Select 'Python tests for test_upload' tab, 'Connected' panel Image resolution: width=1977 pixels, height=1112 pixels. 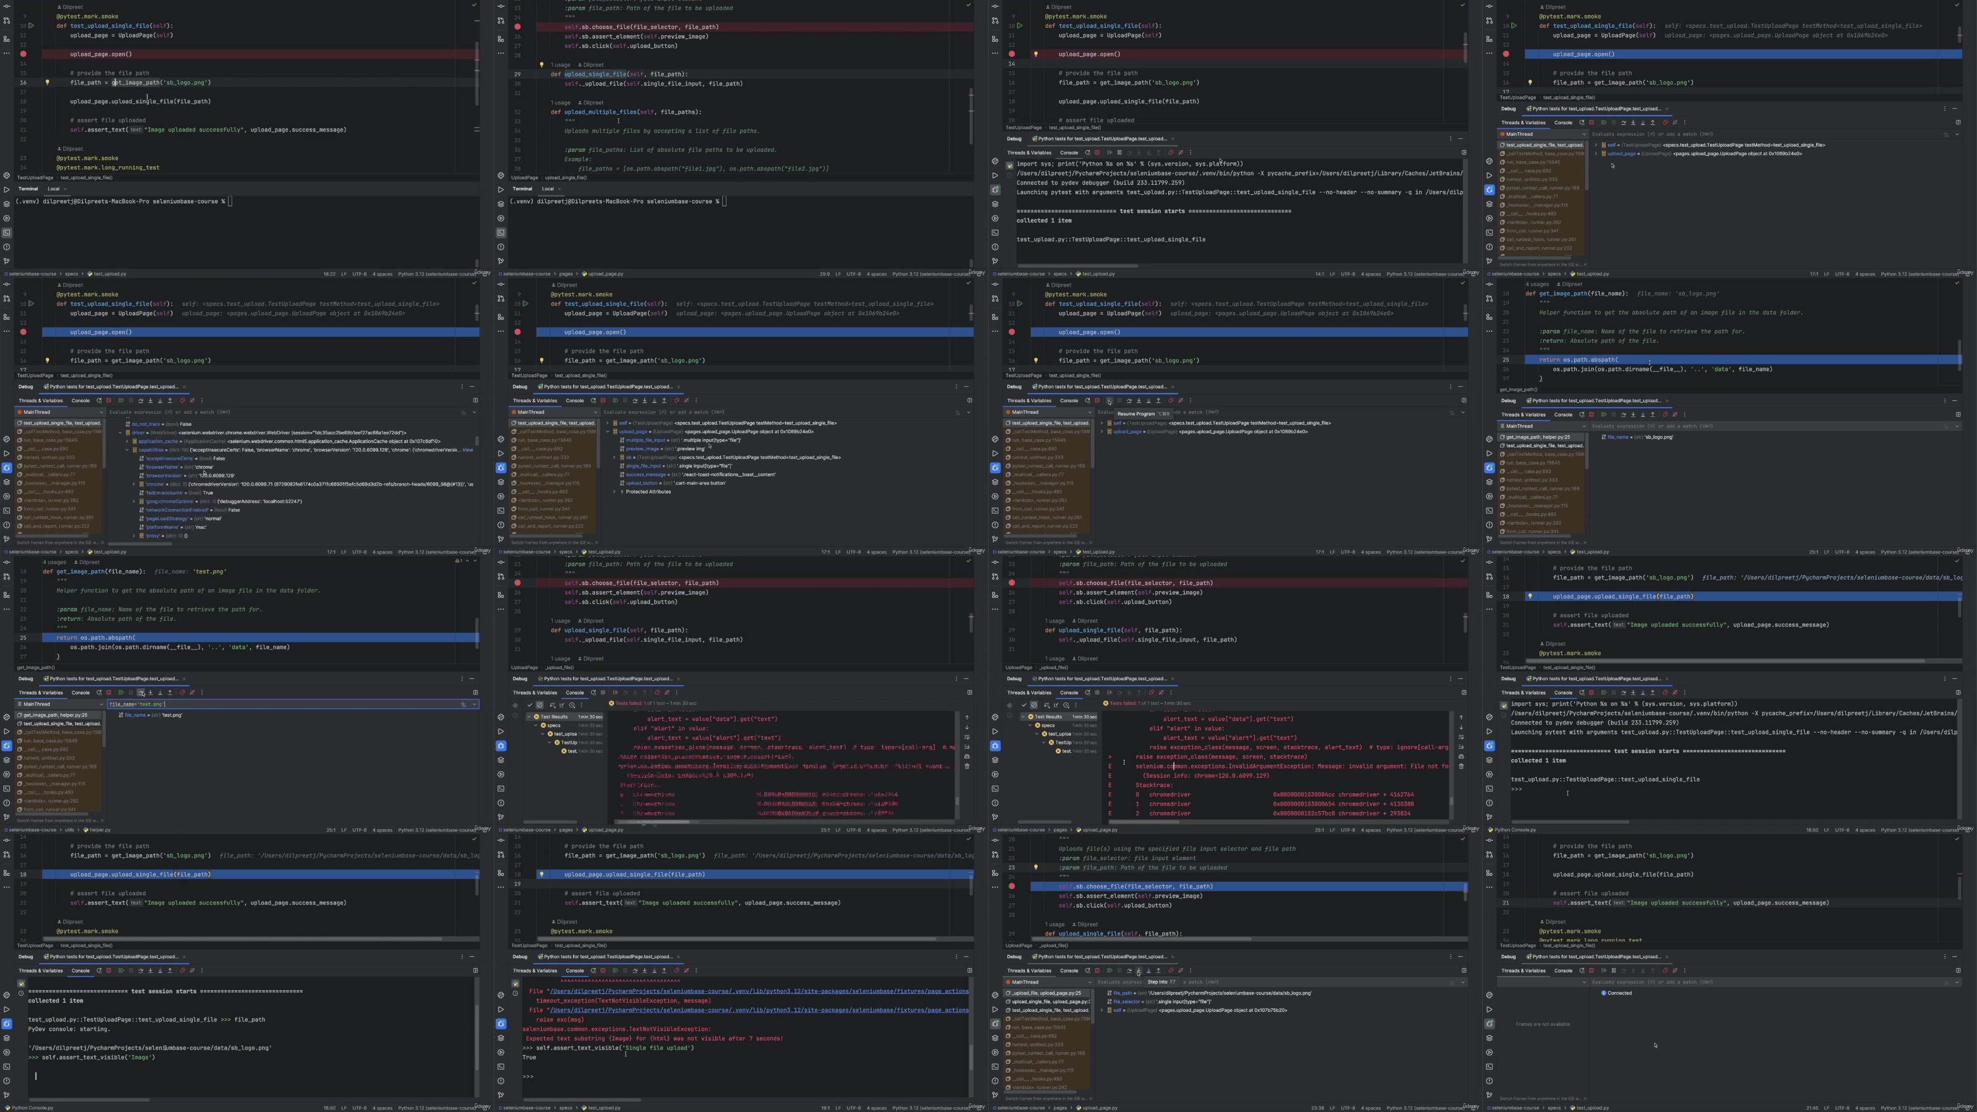[1596, 956]
